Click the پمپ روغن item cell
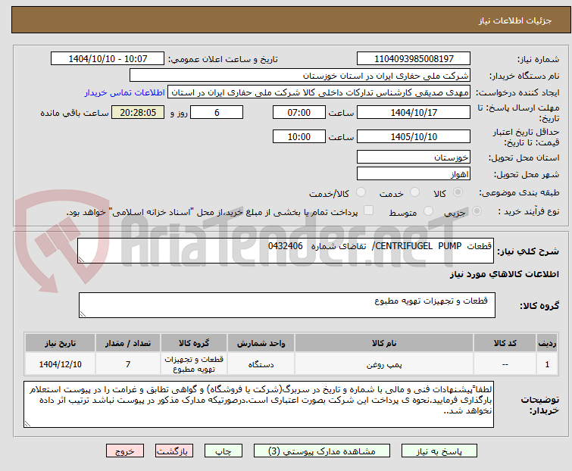The width and height of the screenshot is (572, 471). point(384,364)
